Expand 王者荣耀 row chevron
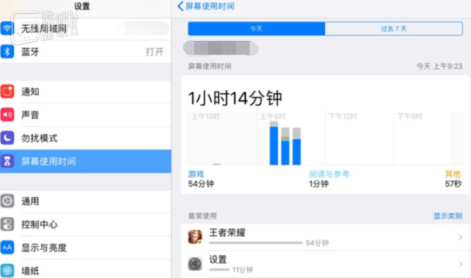 (x=460, y=237)
